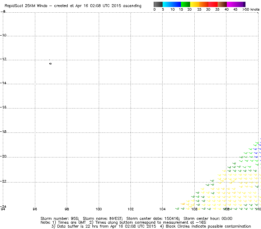Click the brown 35-40 knots legend segment
This screenshot has width=261, height=229.
[x=222, y=4]
